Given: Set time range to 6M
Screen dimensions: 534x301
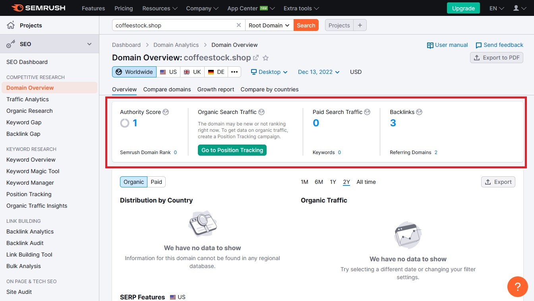Looking at the screenshot, I should 319,182.
